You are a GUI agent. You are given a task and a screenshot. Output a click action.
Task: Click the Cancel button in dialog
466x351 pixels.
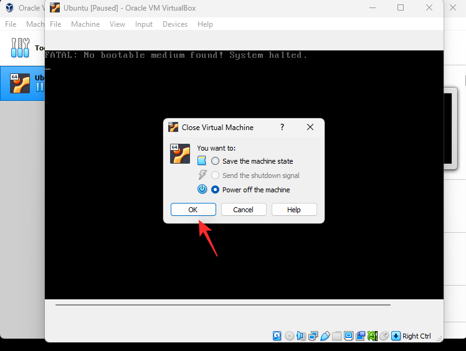coord(244,210)
